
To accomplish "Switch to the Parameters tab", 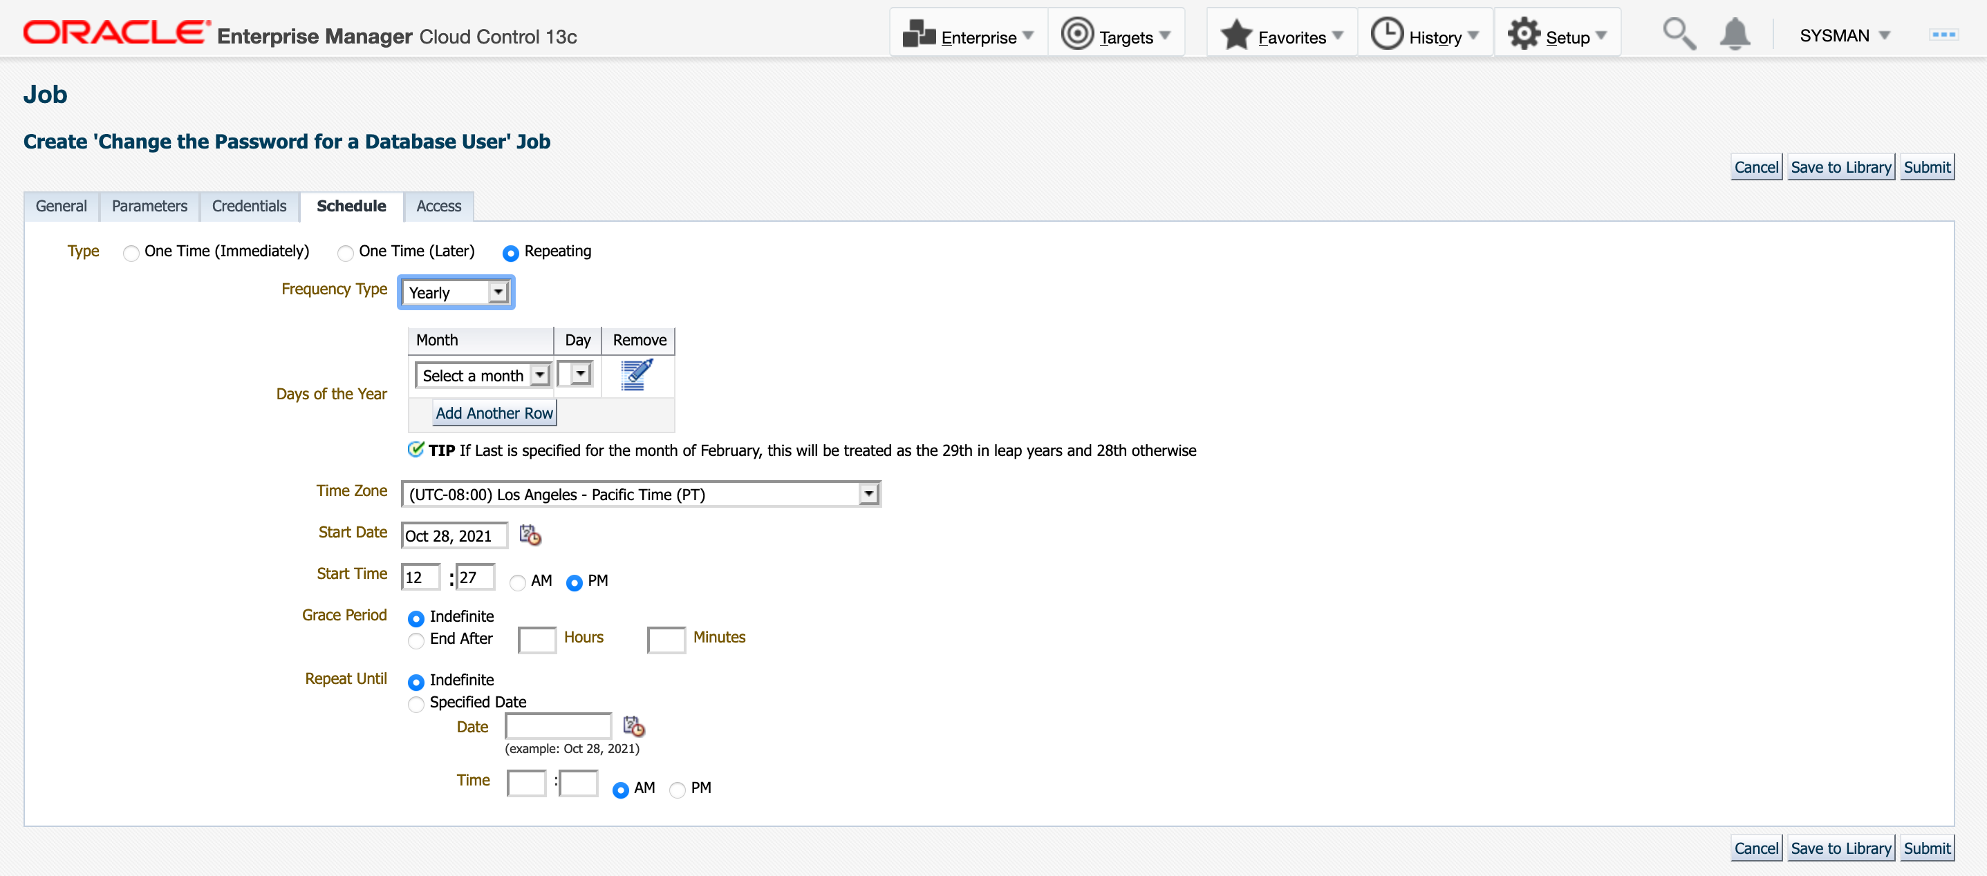I will [x=149, y=207].
